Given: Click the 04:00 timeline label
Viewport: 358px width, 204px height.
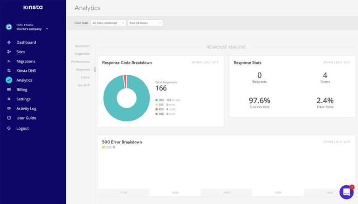Looking at the screenshot, I should tap(227, 193).
